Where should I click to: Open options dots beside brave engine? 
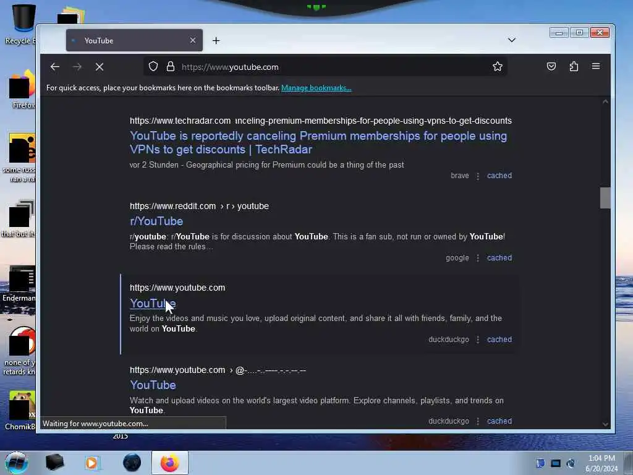478,176
